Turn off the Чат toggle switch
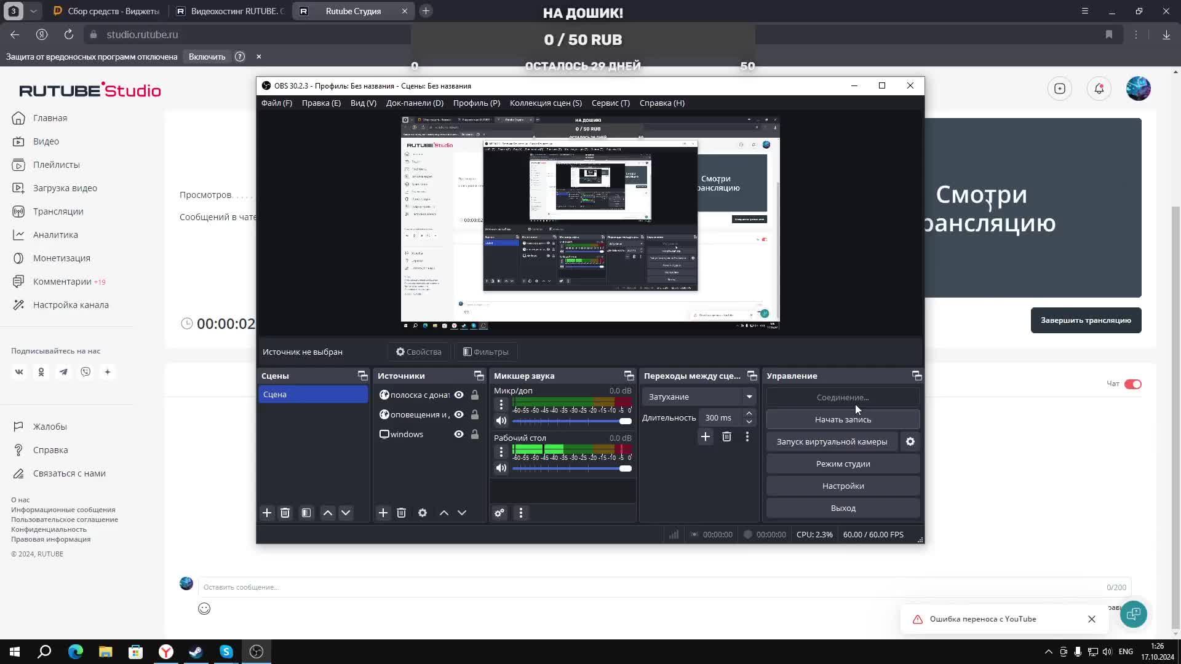 1132,384
